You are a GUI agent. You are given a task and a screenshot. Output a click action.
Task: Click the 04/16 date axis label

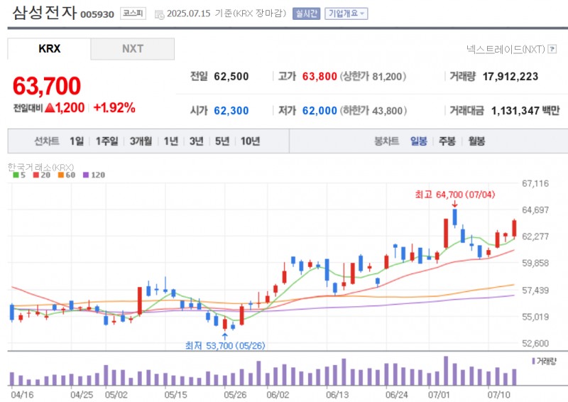(22, 395)
